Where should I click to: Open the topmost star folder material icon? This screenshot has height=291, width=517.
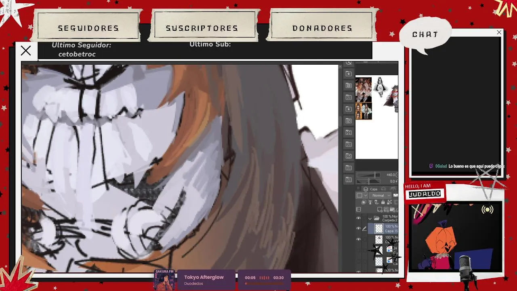[349, 74]
